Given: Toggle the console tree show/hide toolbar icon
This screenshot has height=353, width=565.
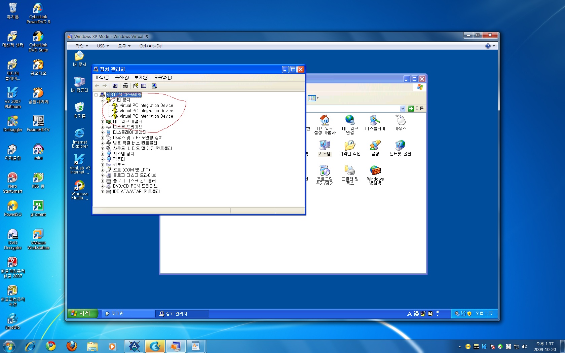Looking at the screenshot, I should click(115, 86).
